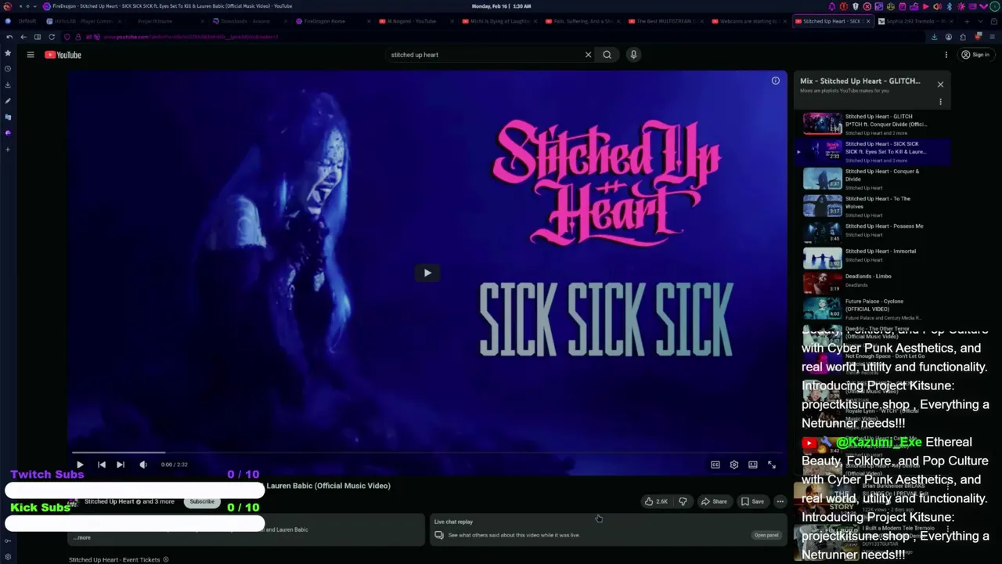Reload the current page

click(x=52, y=37)
